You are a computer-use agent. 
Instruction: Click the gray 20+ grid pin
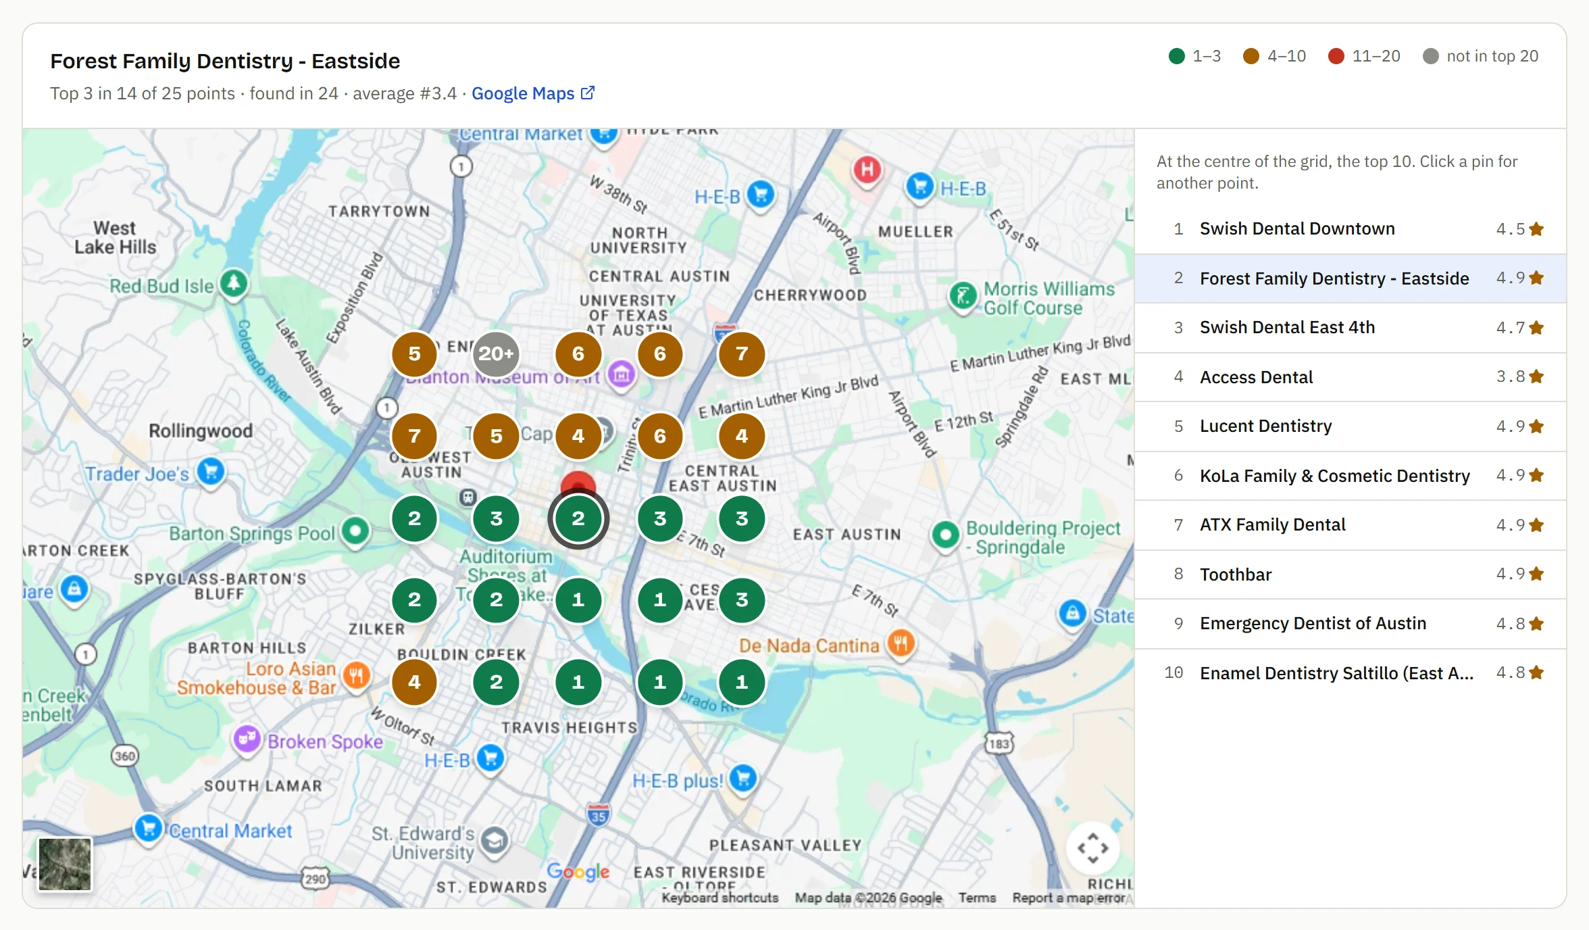497,353
